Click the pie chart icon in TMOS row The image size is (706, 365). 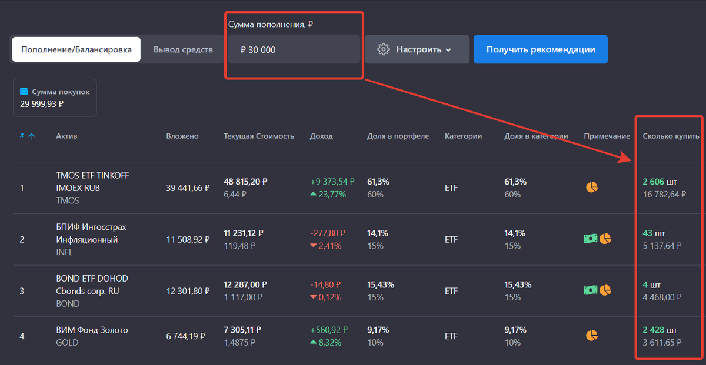tap(591, 187)
